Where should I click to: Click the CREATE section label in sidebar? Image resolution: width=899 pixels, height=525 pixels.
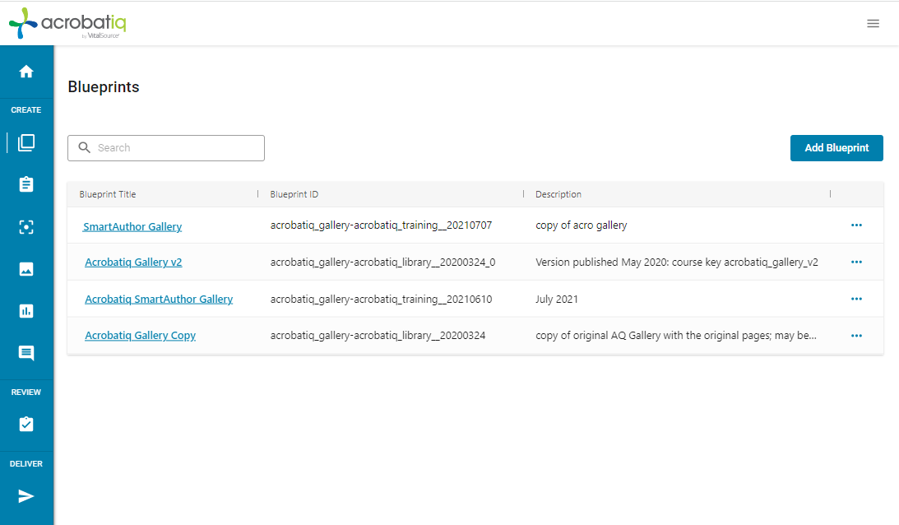click(x=26, y=109)
